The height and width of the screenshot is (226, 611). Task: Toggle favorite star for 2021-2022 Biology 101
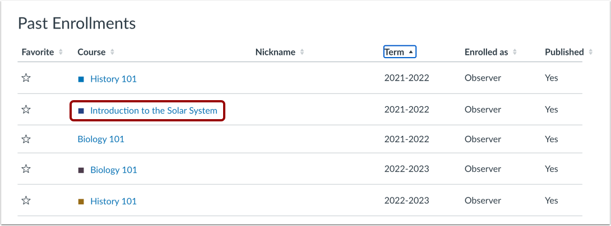[x=26, y=139]
